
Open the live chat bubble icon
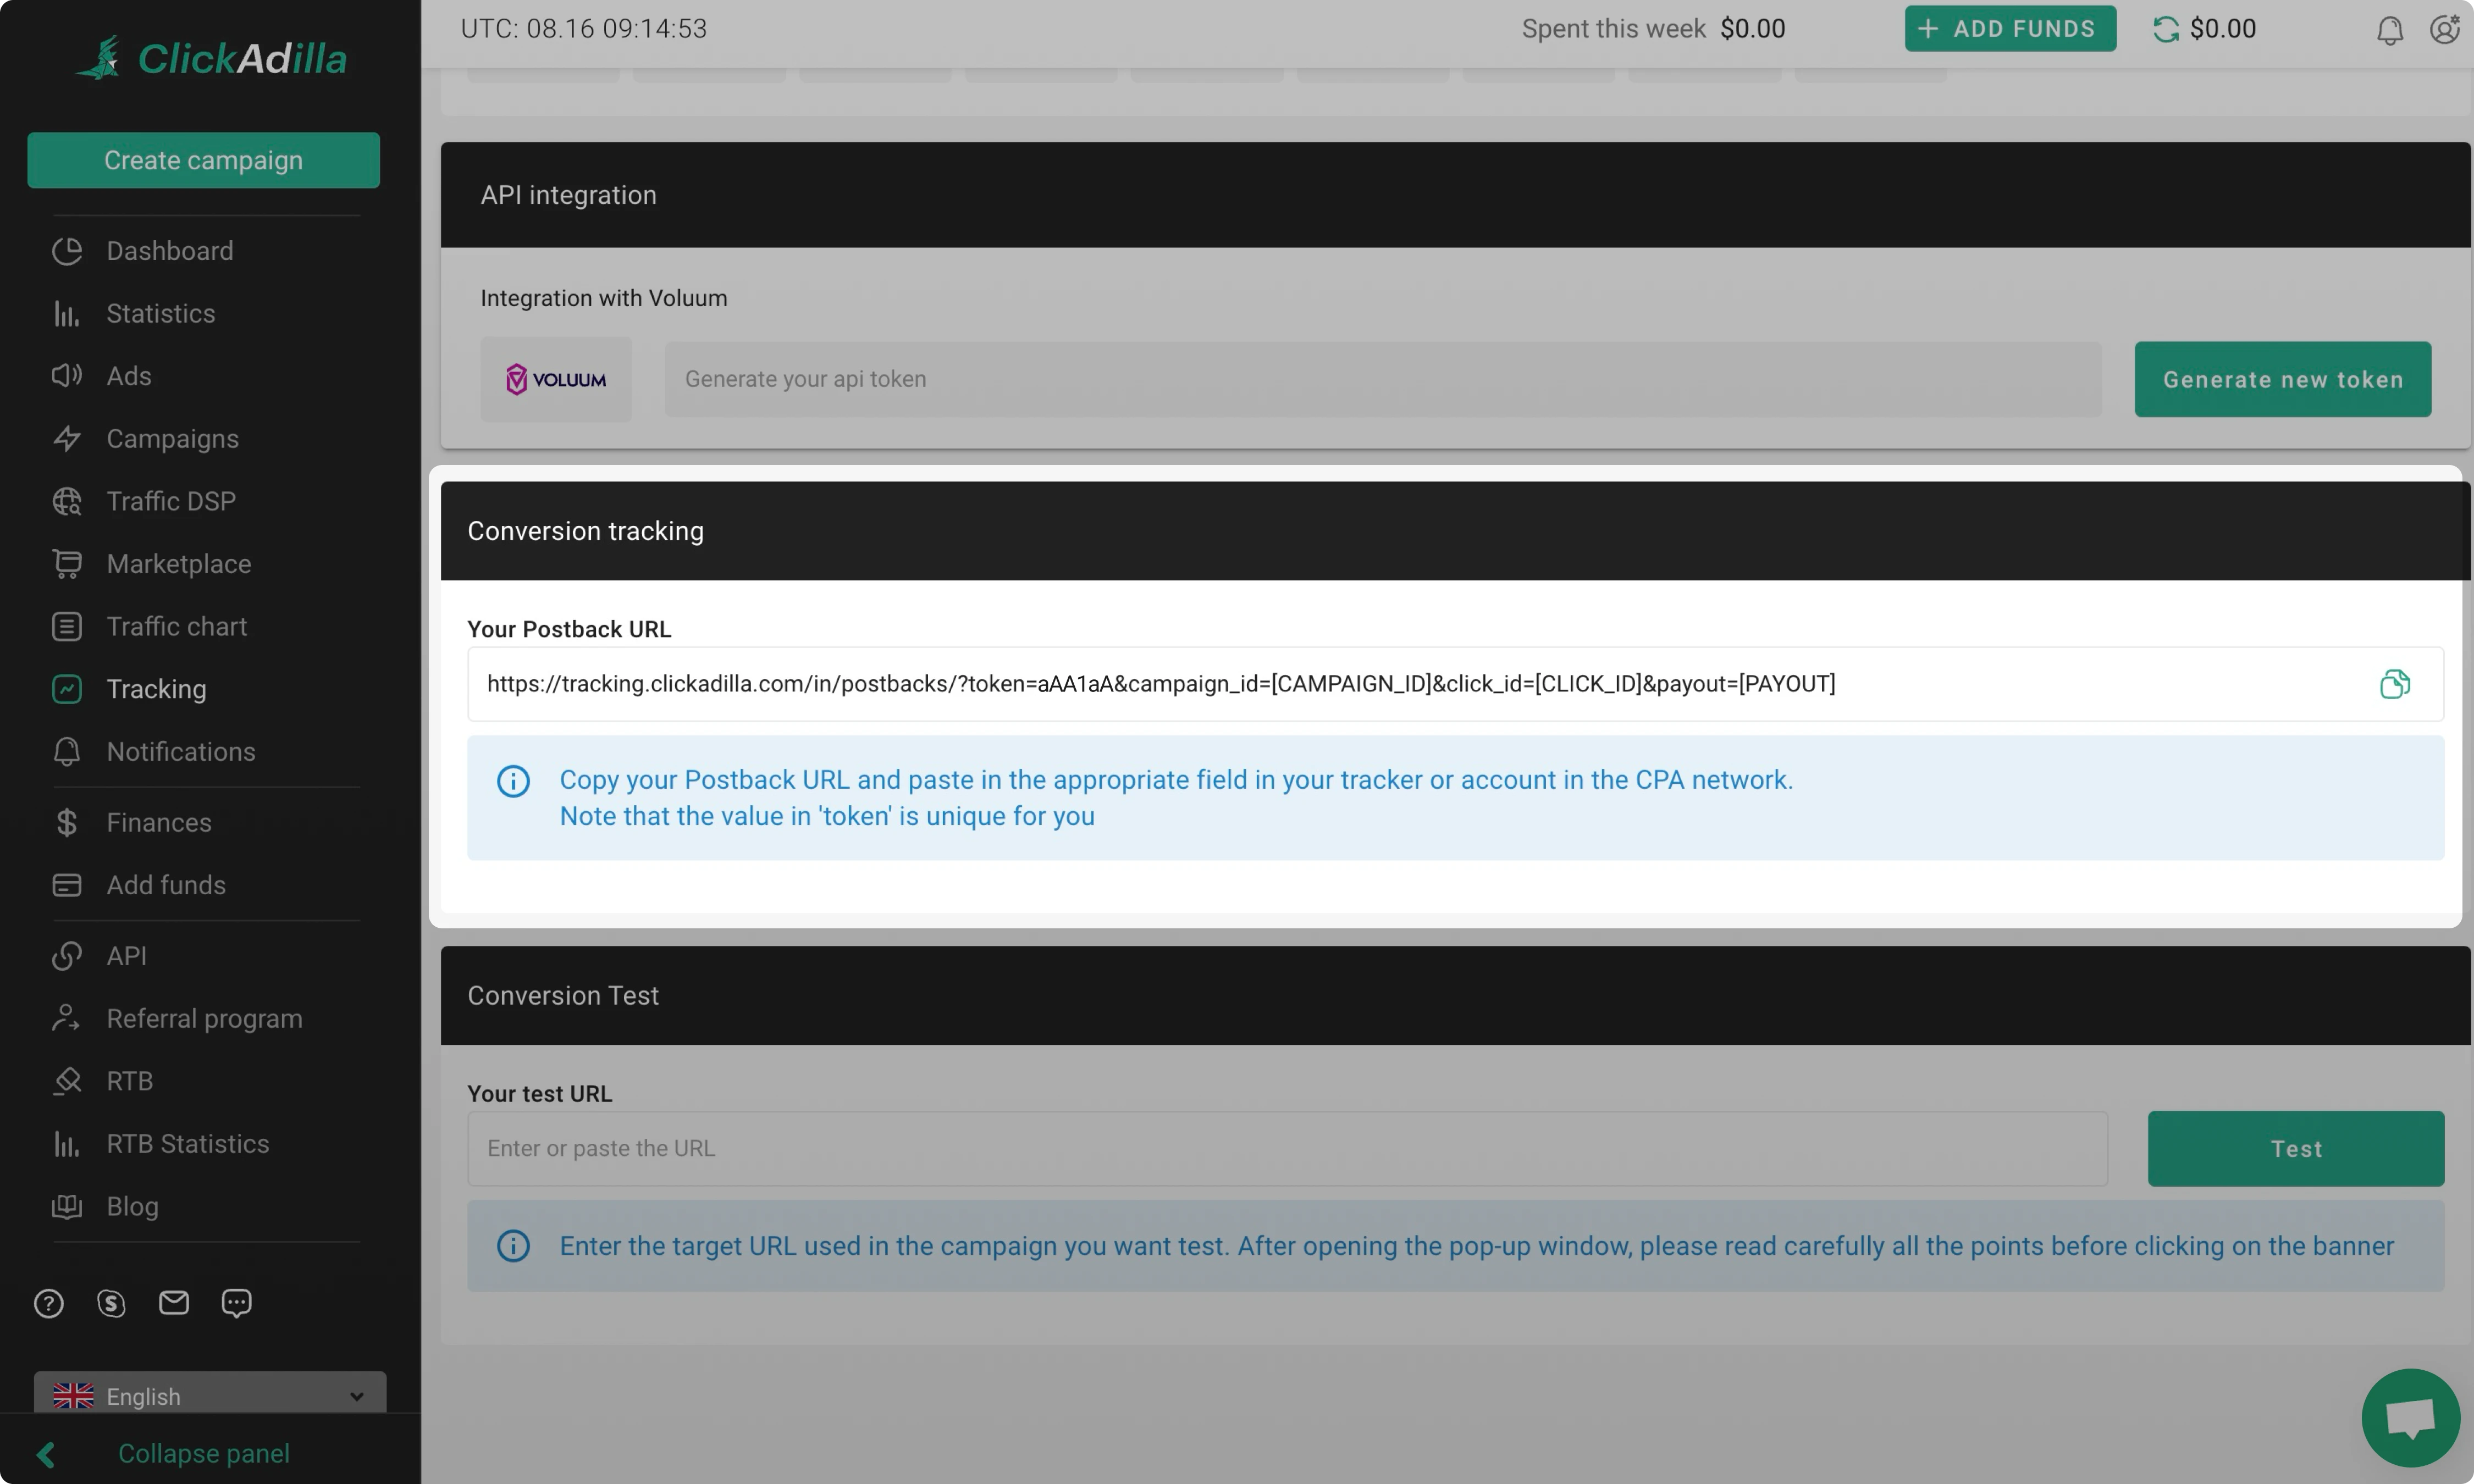pos(2410,1416)
